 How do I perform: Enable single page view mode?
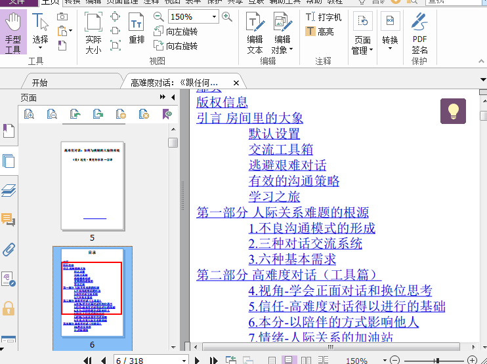click(x=272, y=360)
